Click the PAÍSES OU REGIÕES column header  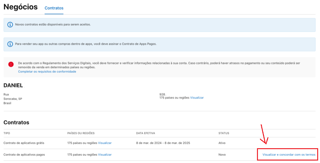[81, 133]
